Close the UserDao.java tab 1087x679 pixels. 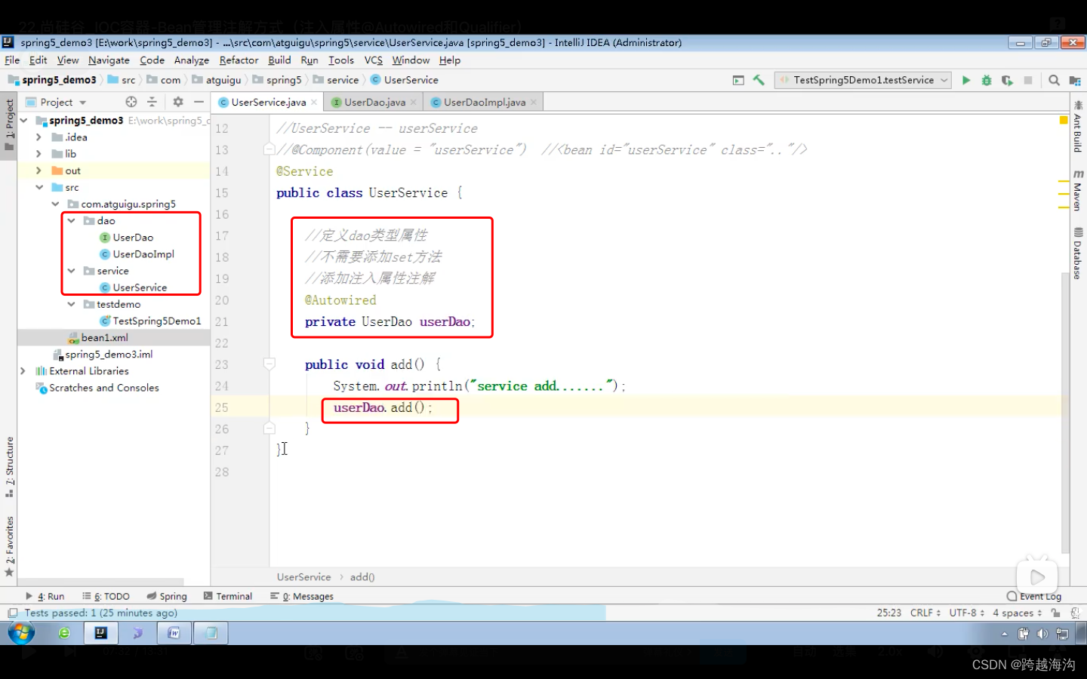(x=414, y=103)
